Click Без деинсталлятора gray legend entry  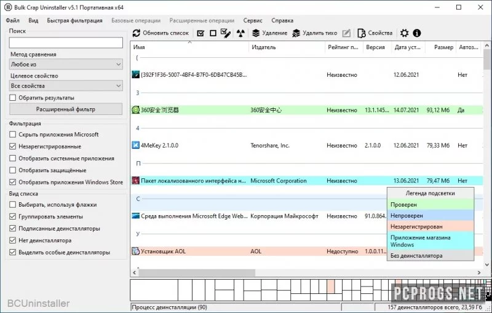430,255
